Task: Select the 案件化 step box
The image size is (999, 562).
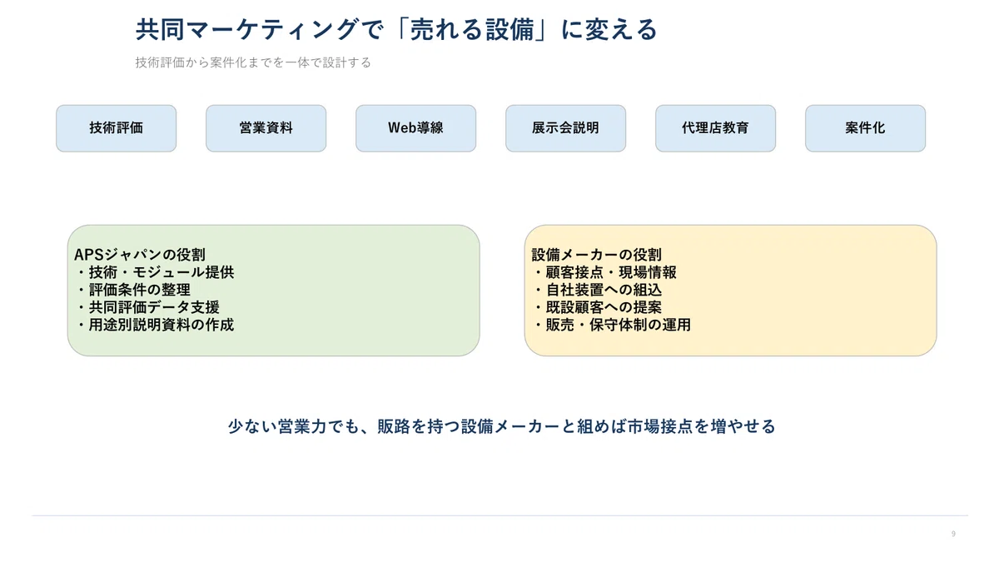Action: coord(866,128)
